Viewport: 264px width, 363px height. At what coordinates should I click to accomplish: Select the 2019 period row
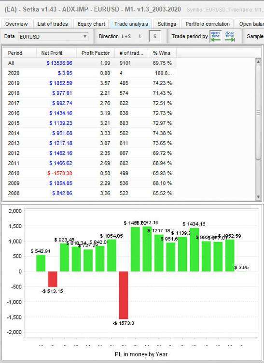coord(90,83)
